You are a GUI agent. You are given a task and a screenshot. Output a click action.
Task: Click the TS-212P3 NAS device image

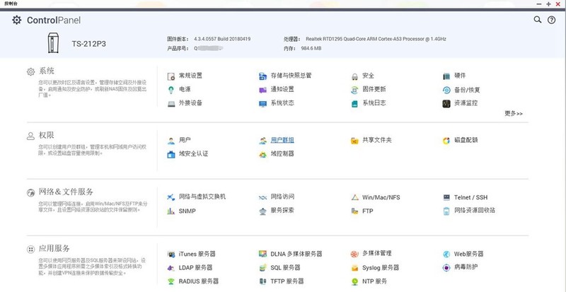53,42
